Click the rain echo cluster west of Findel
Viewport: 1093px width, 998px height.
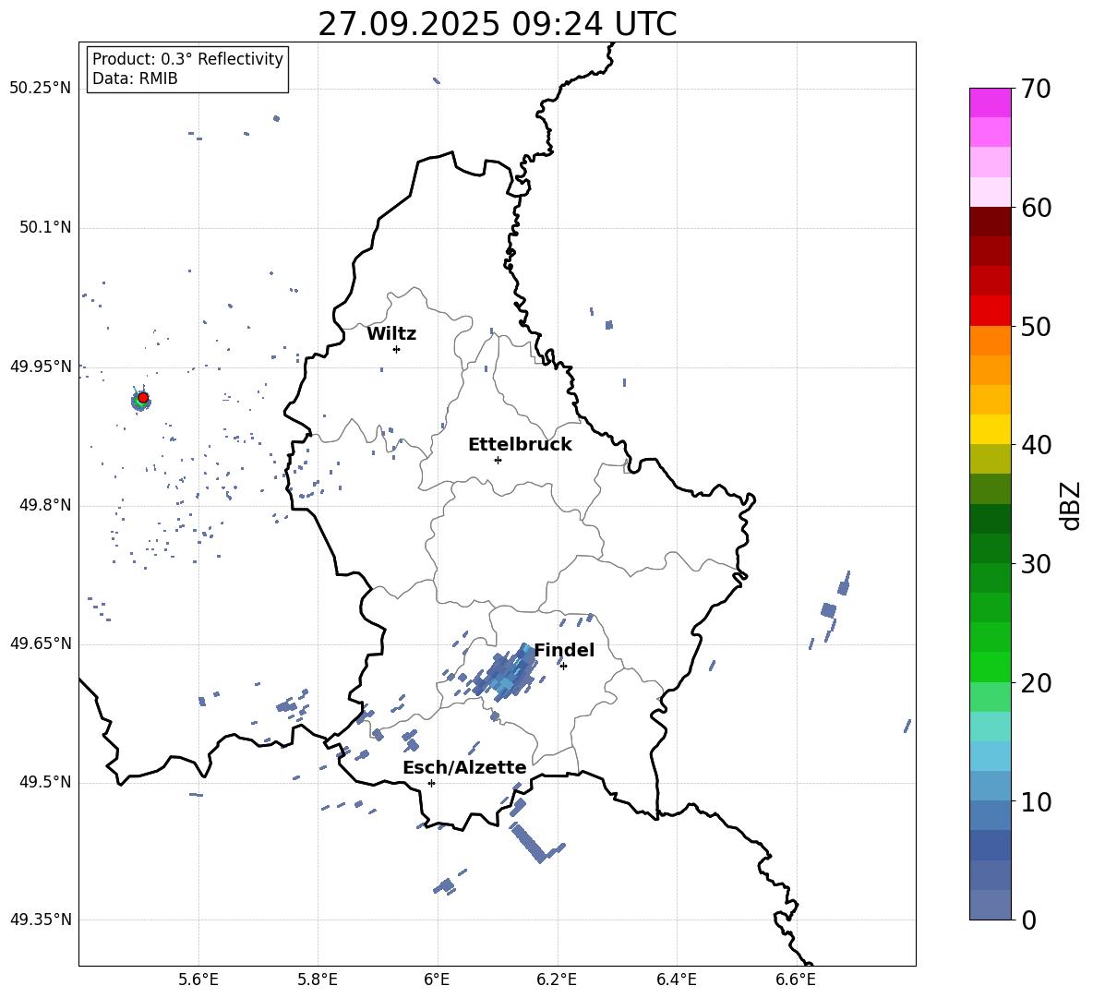[505, 672]
